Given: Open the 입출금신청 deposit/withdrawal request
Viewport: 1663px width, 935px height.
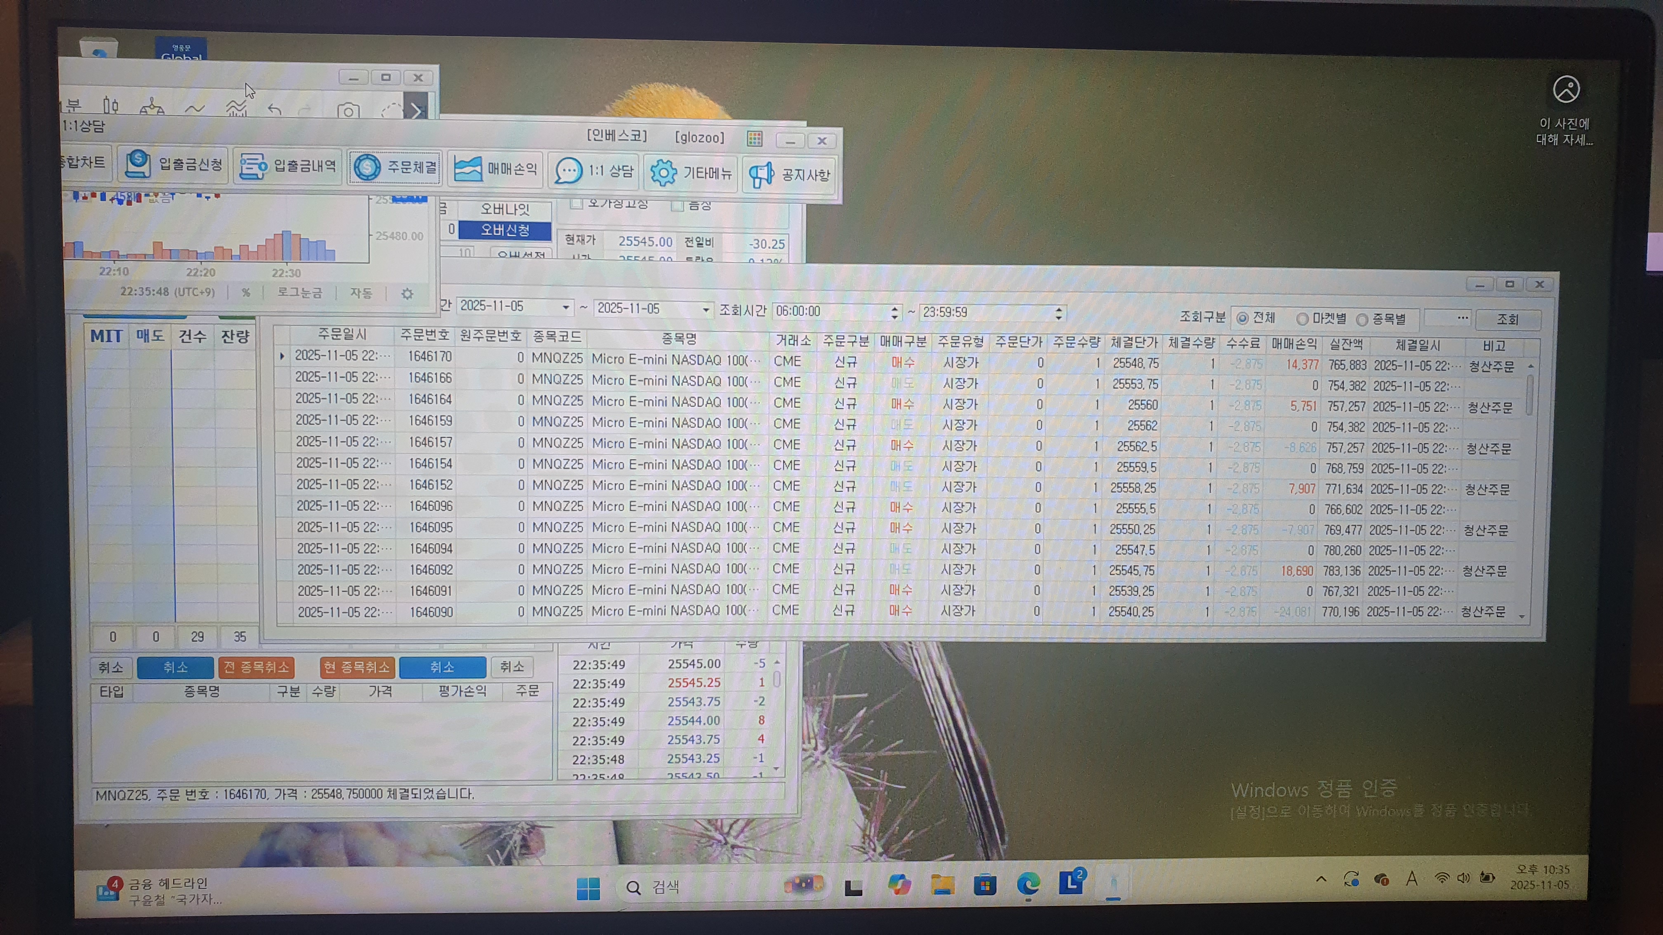Looking at the screenshot, I should (174, 164).
